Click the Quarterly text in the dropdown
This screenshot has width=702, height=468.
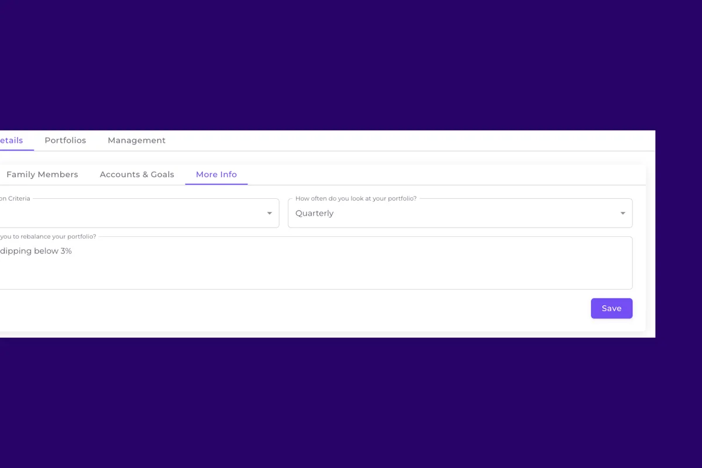click(314, 213)
